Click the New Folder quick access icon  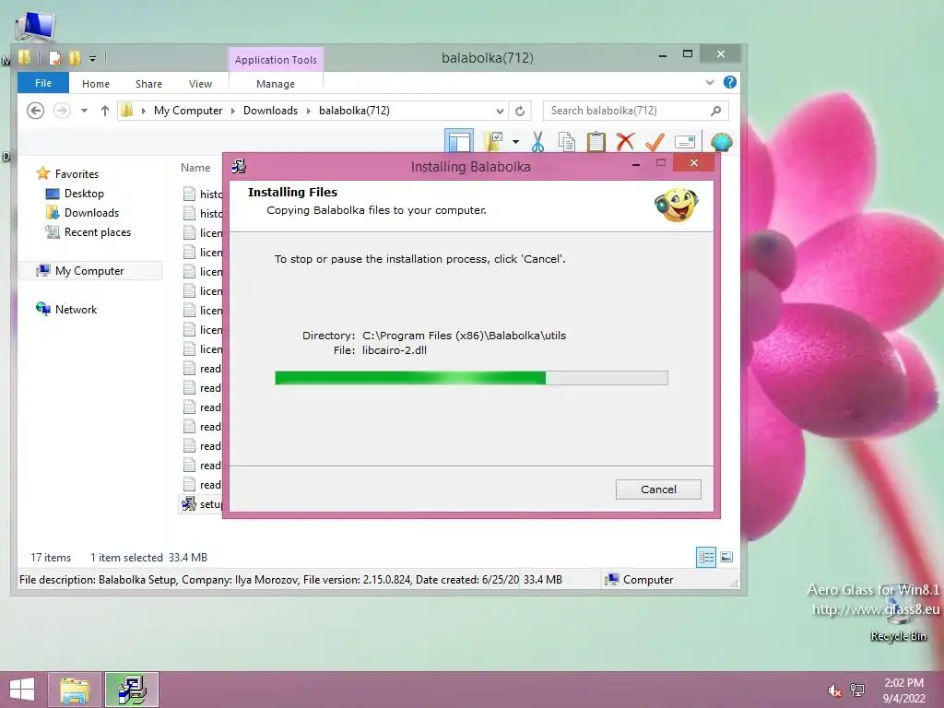[x=76, y=58]
